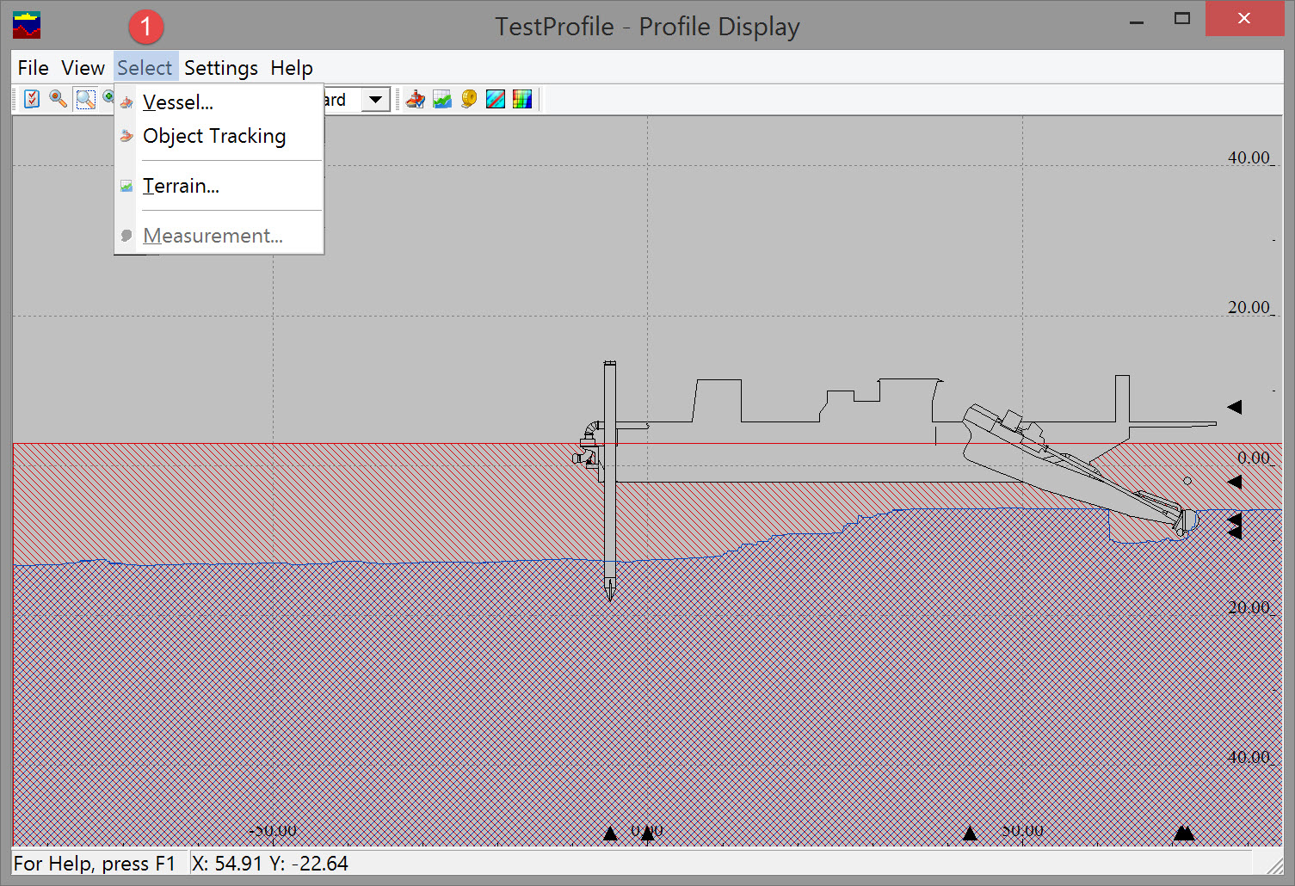Viewport: 1295px width, 886px height.
Task: Click the application icon in title bar
Action: (27, 26)
